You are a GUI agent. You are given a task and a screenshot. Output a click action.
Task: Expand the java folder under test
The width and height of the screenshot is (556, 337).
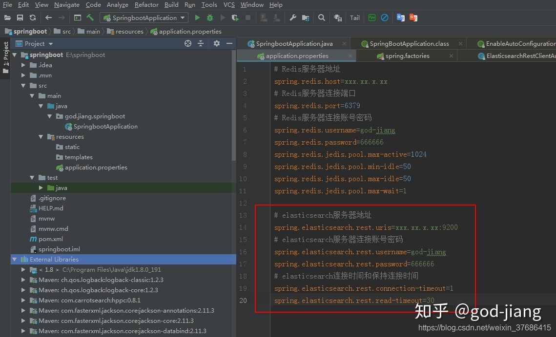(41, 188)
